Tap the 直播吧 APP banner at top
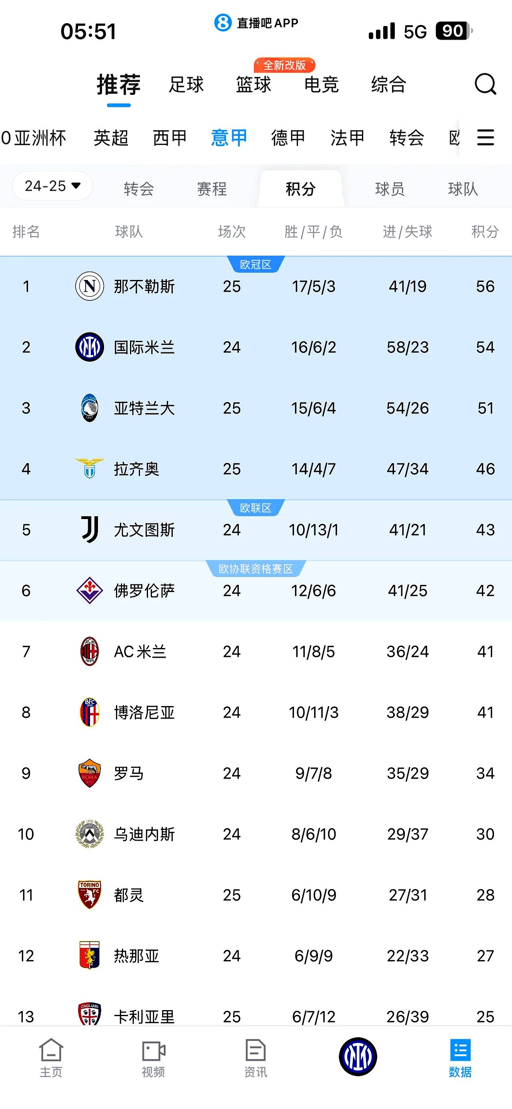 256,23
